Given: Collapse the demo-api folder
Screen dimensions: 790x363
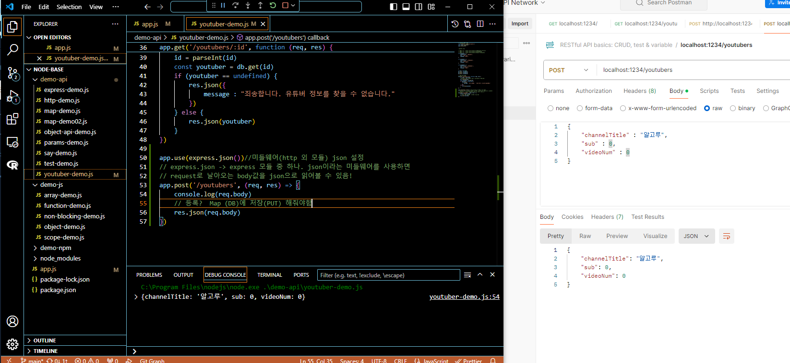Looking at the screenshot, I should [35, 79].
